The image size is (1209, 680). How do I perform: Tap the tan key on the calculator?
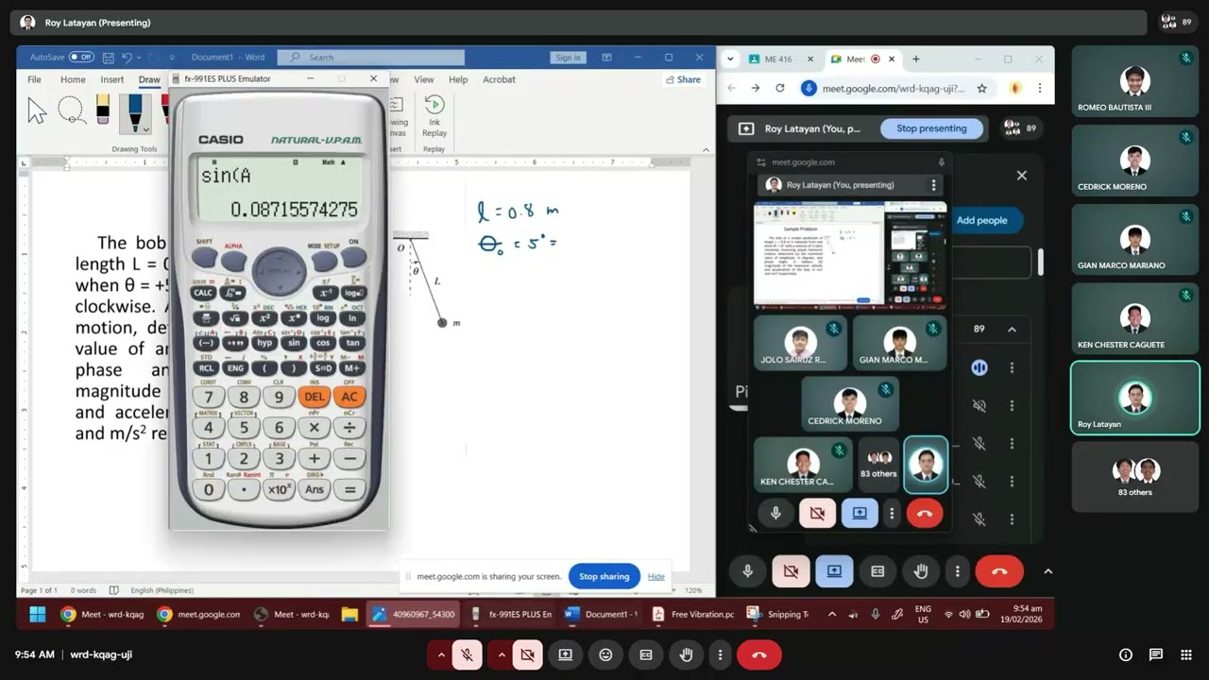coord(352,343)
